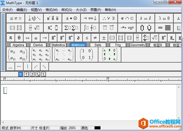This screenshot has width=183, height=131.
Task: Open the logical symbols palette (∴ ∀ ∃)
Action: click(x=108, y=18)
